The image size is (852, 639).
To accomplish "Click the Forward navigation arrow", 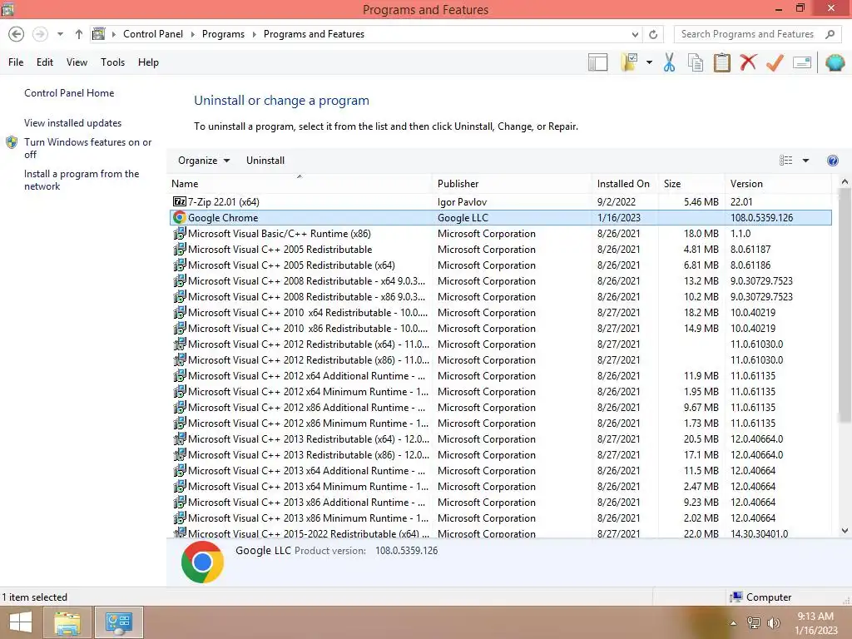I will (40, 34).
